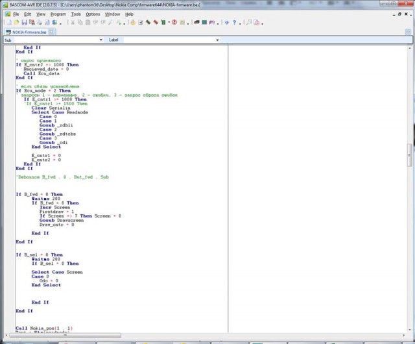Open dropdown arrow next to program chip icon

coord(169,22)
